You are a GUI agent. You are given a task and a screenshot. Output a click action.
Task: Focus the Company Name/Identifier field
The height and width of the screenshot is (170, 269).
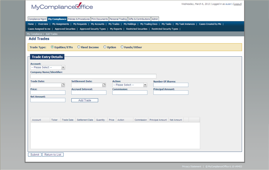click(94, 76)
